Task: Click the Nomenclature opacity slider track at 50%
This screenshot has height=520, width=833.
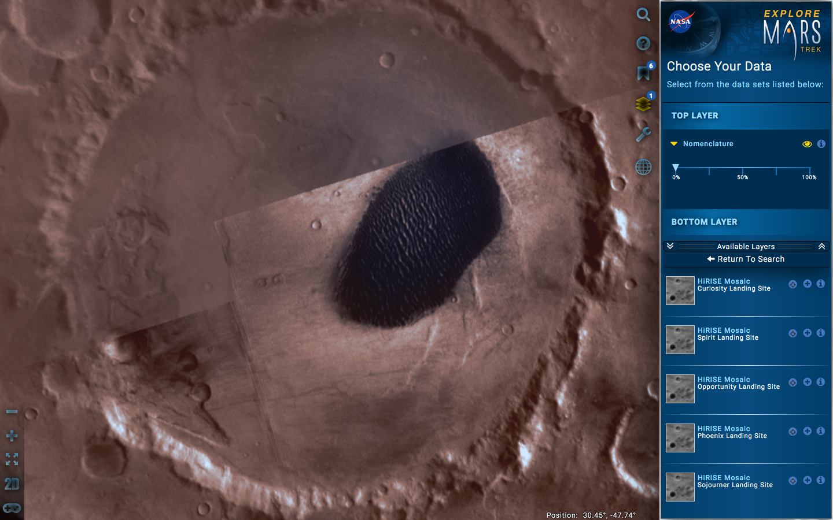Action: [743, 170]
